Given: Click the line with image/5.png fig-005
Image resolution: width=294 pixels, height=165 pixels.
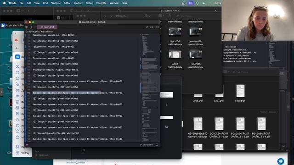Looking at the screenshot, I should [55, 76].
